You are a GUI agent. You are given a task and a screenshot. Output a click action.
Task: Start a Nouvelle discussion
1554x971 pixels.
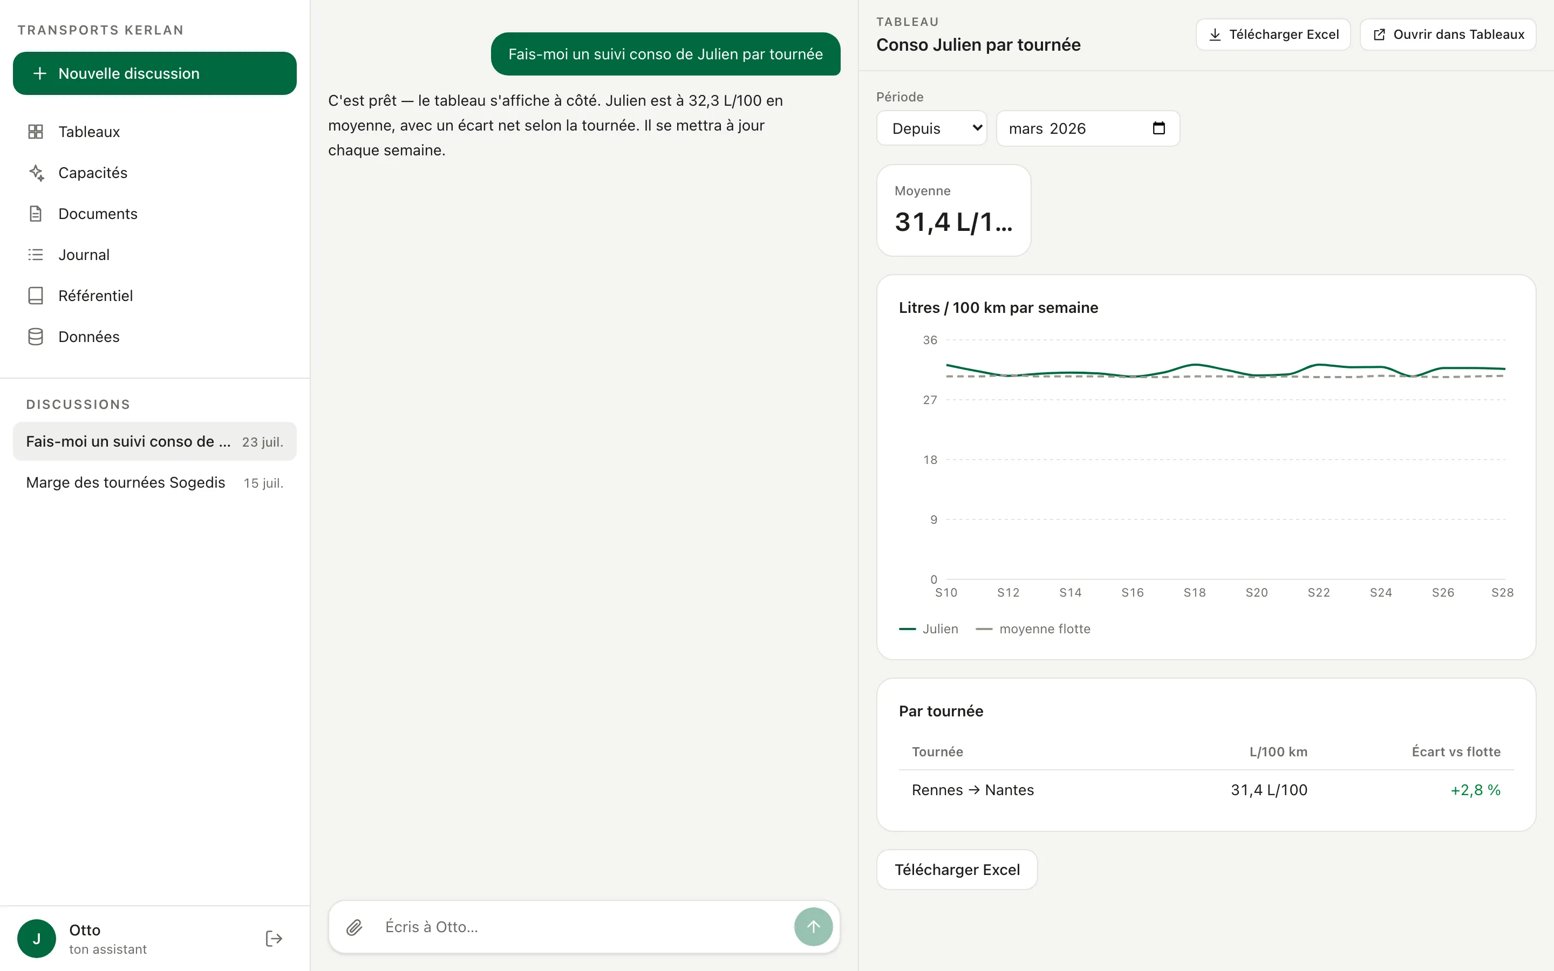155,73
